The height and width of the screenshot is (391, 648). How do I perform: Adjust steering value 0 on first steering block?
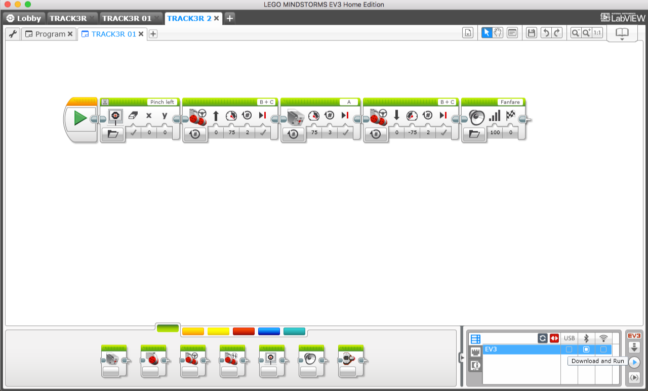tap(216, 133)
